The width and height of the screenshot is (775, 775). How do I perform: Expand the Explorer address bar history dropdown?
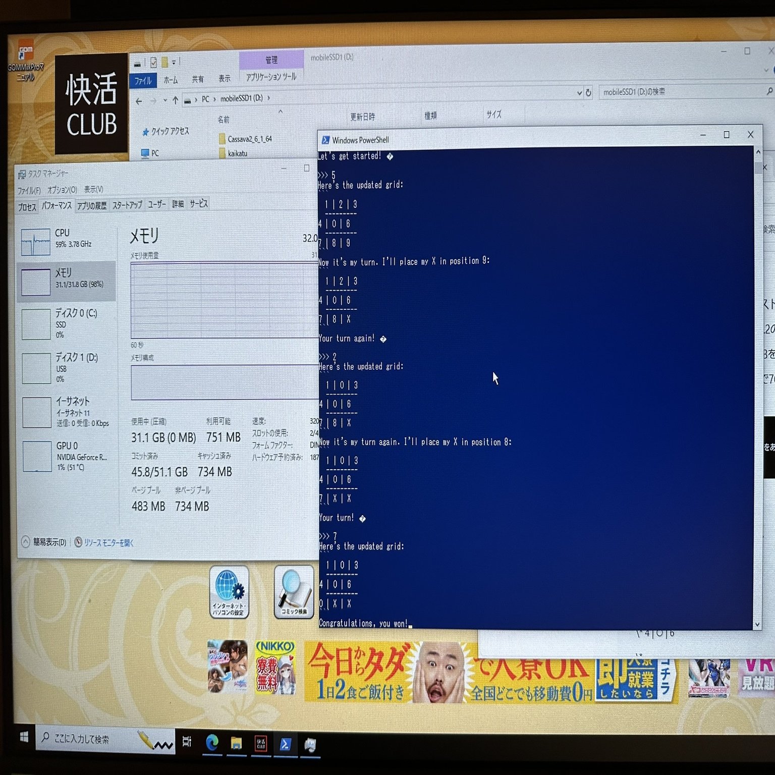point(579,93)
